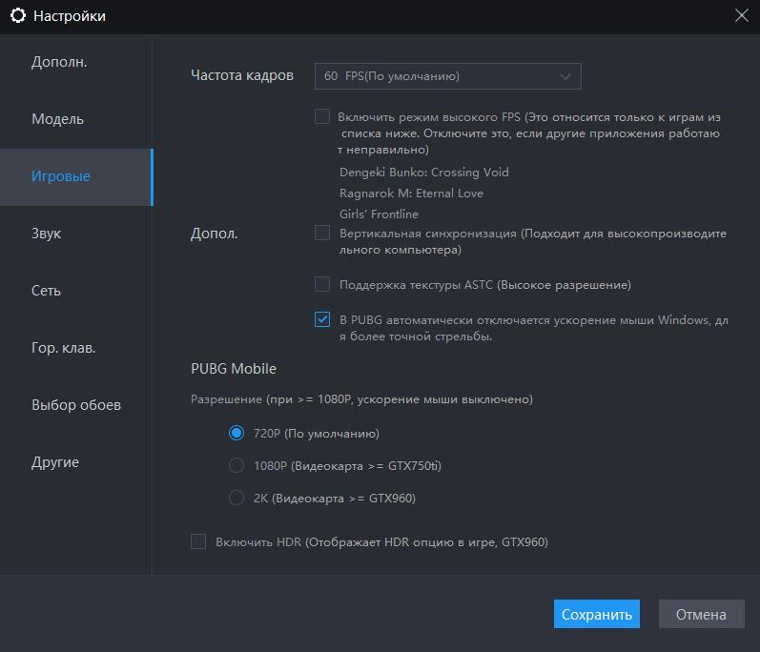Screen dimensions: 760x652
Task: Uncheck PUBG mouse acceleration checkbox
Action: tap(322, 320)
